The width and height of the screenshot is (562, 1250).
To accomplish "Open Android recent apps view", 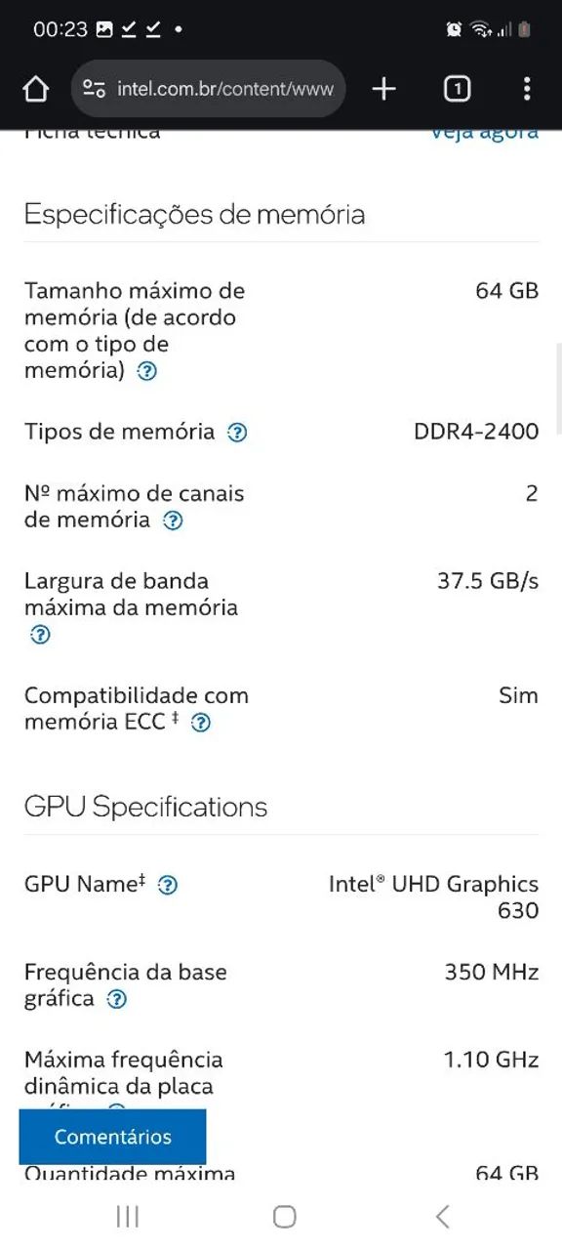I will (x=127, y=1217).
